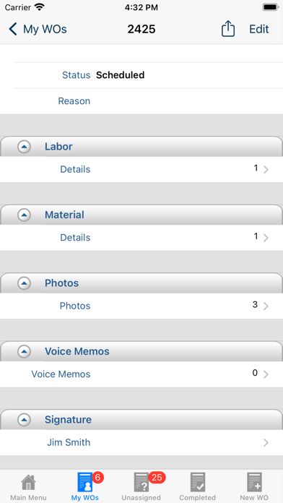This screenshot has height=503, width=283.
Task: Open the Main Menu home icon
Action: coord(28,483)
